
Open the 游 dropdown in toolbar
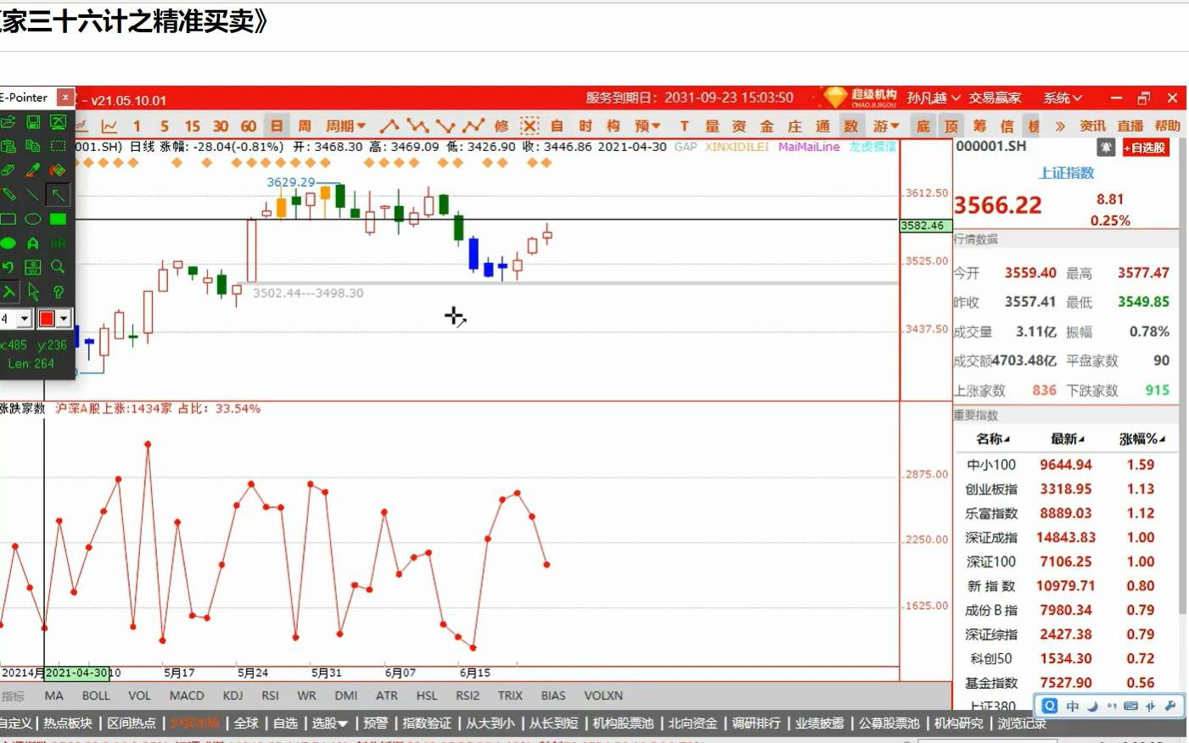[x=886, y=126]
